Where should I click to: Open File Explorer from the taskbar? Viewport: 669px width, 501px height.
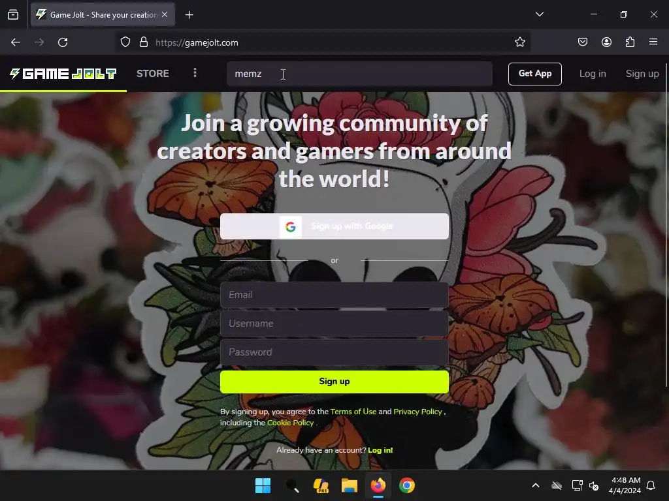coord(349,485)
